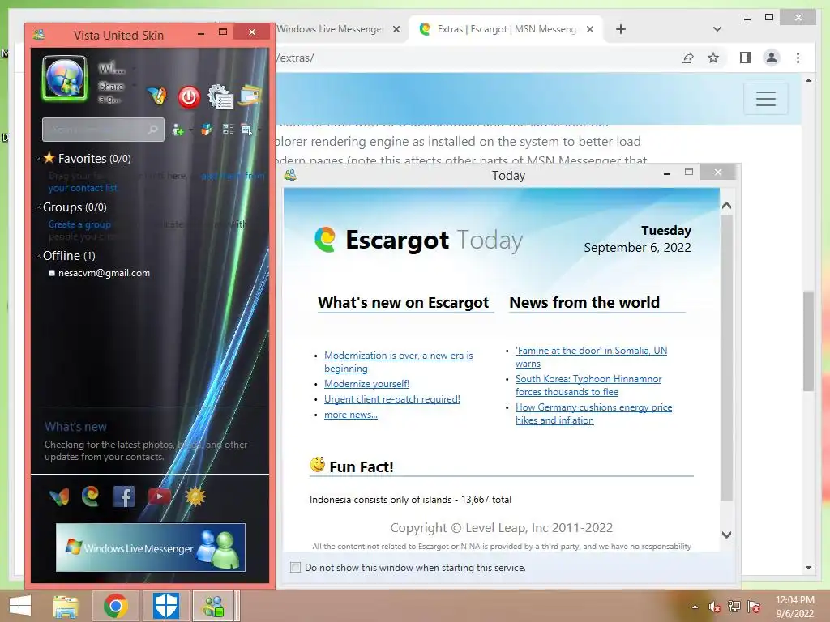The image size is (830, 622).
Task: Click the sun weather icon in the bottom bar
Action: (x=195, y=496)
